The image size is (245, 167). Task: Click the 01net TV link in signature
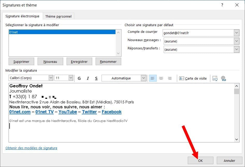pyautogui.click(x=45, y=112)
